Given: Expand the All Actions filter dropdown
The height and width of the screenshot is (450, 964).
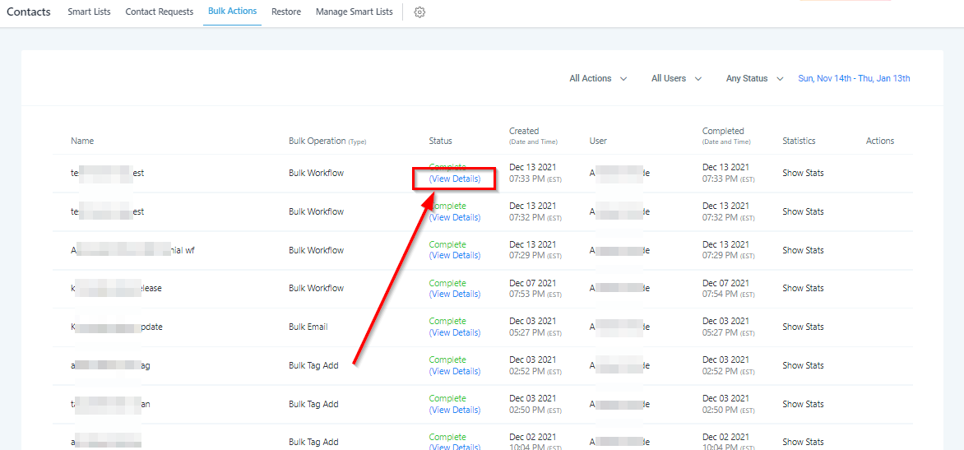Looking at the screenshot, I should coord(598,79).
